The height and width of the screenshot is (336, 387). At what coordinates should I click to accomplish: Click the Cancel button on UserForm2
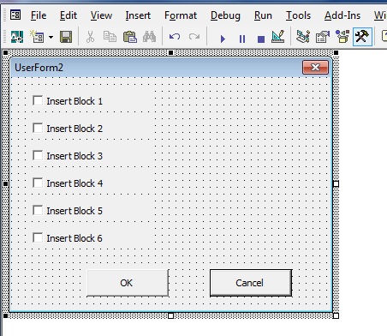251,283
